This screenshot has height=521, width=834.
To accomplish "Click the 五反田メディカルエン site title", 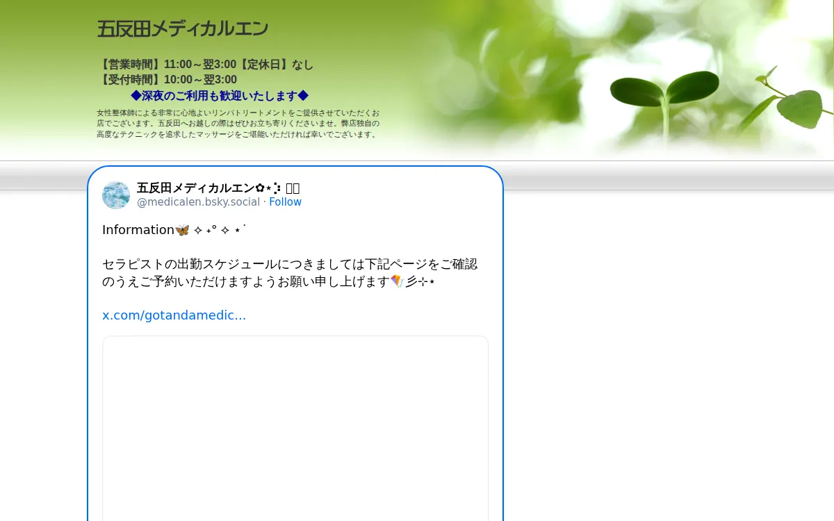I will 182,29.
